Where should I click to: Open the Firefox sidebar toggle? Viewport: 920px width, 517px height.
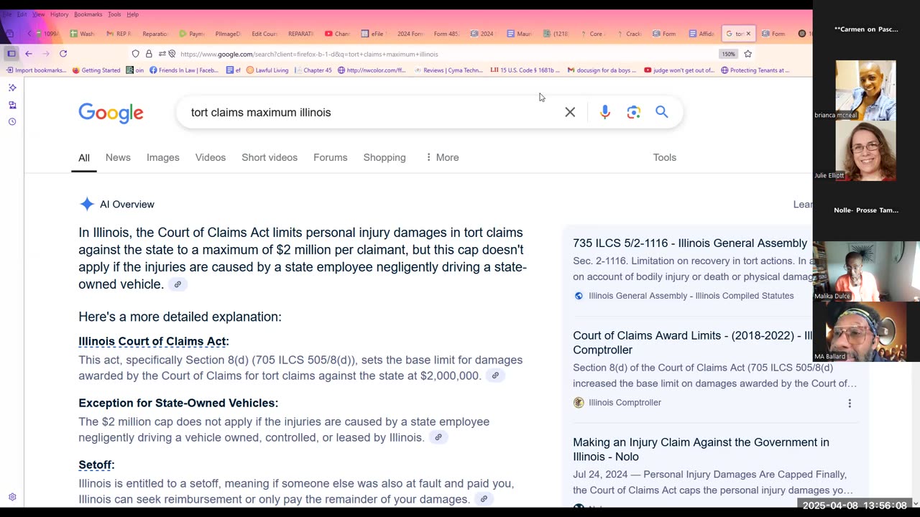pyautogui.click(x=11, y=54)
